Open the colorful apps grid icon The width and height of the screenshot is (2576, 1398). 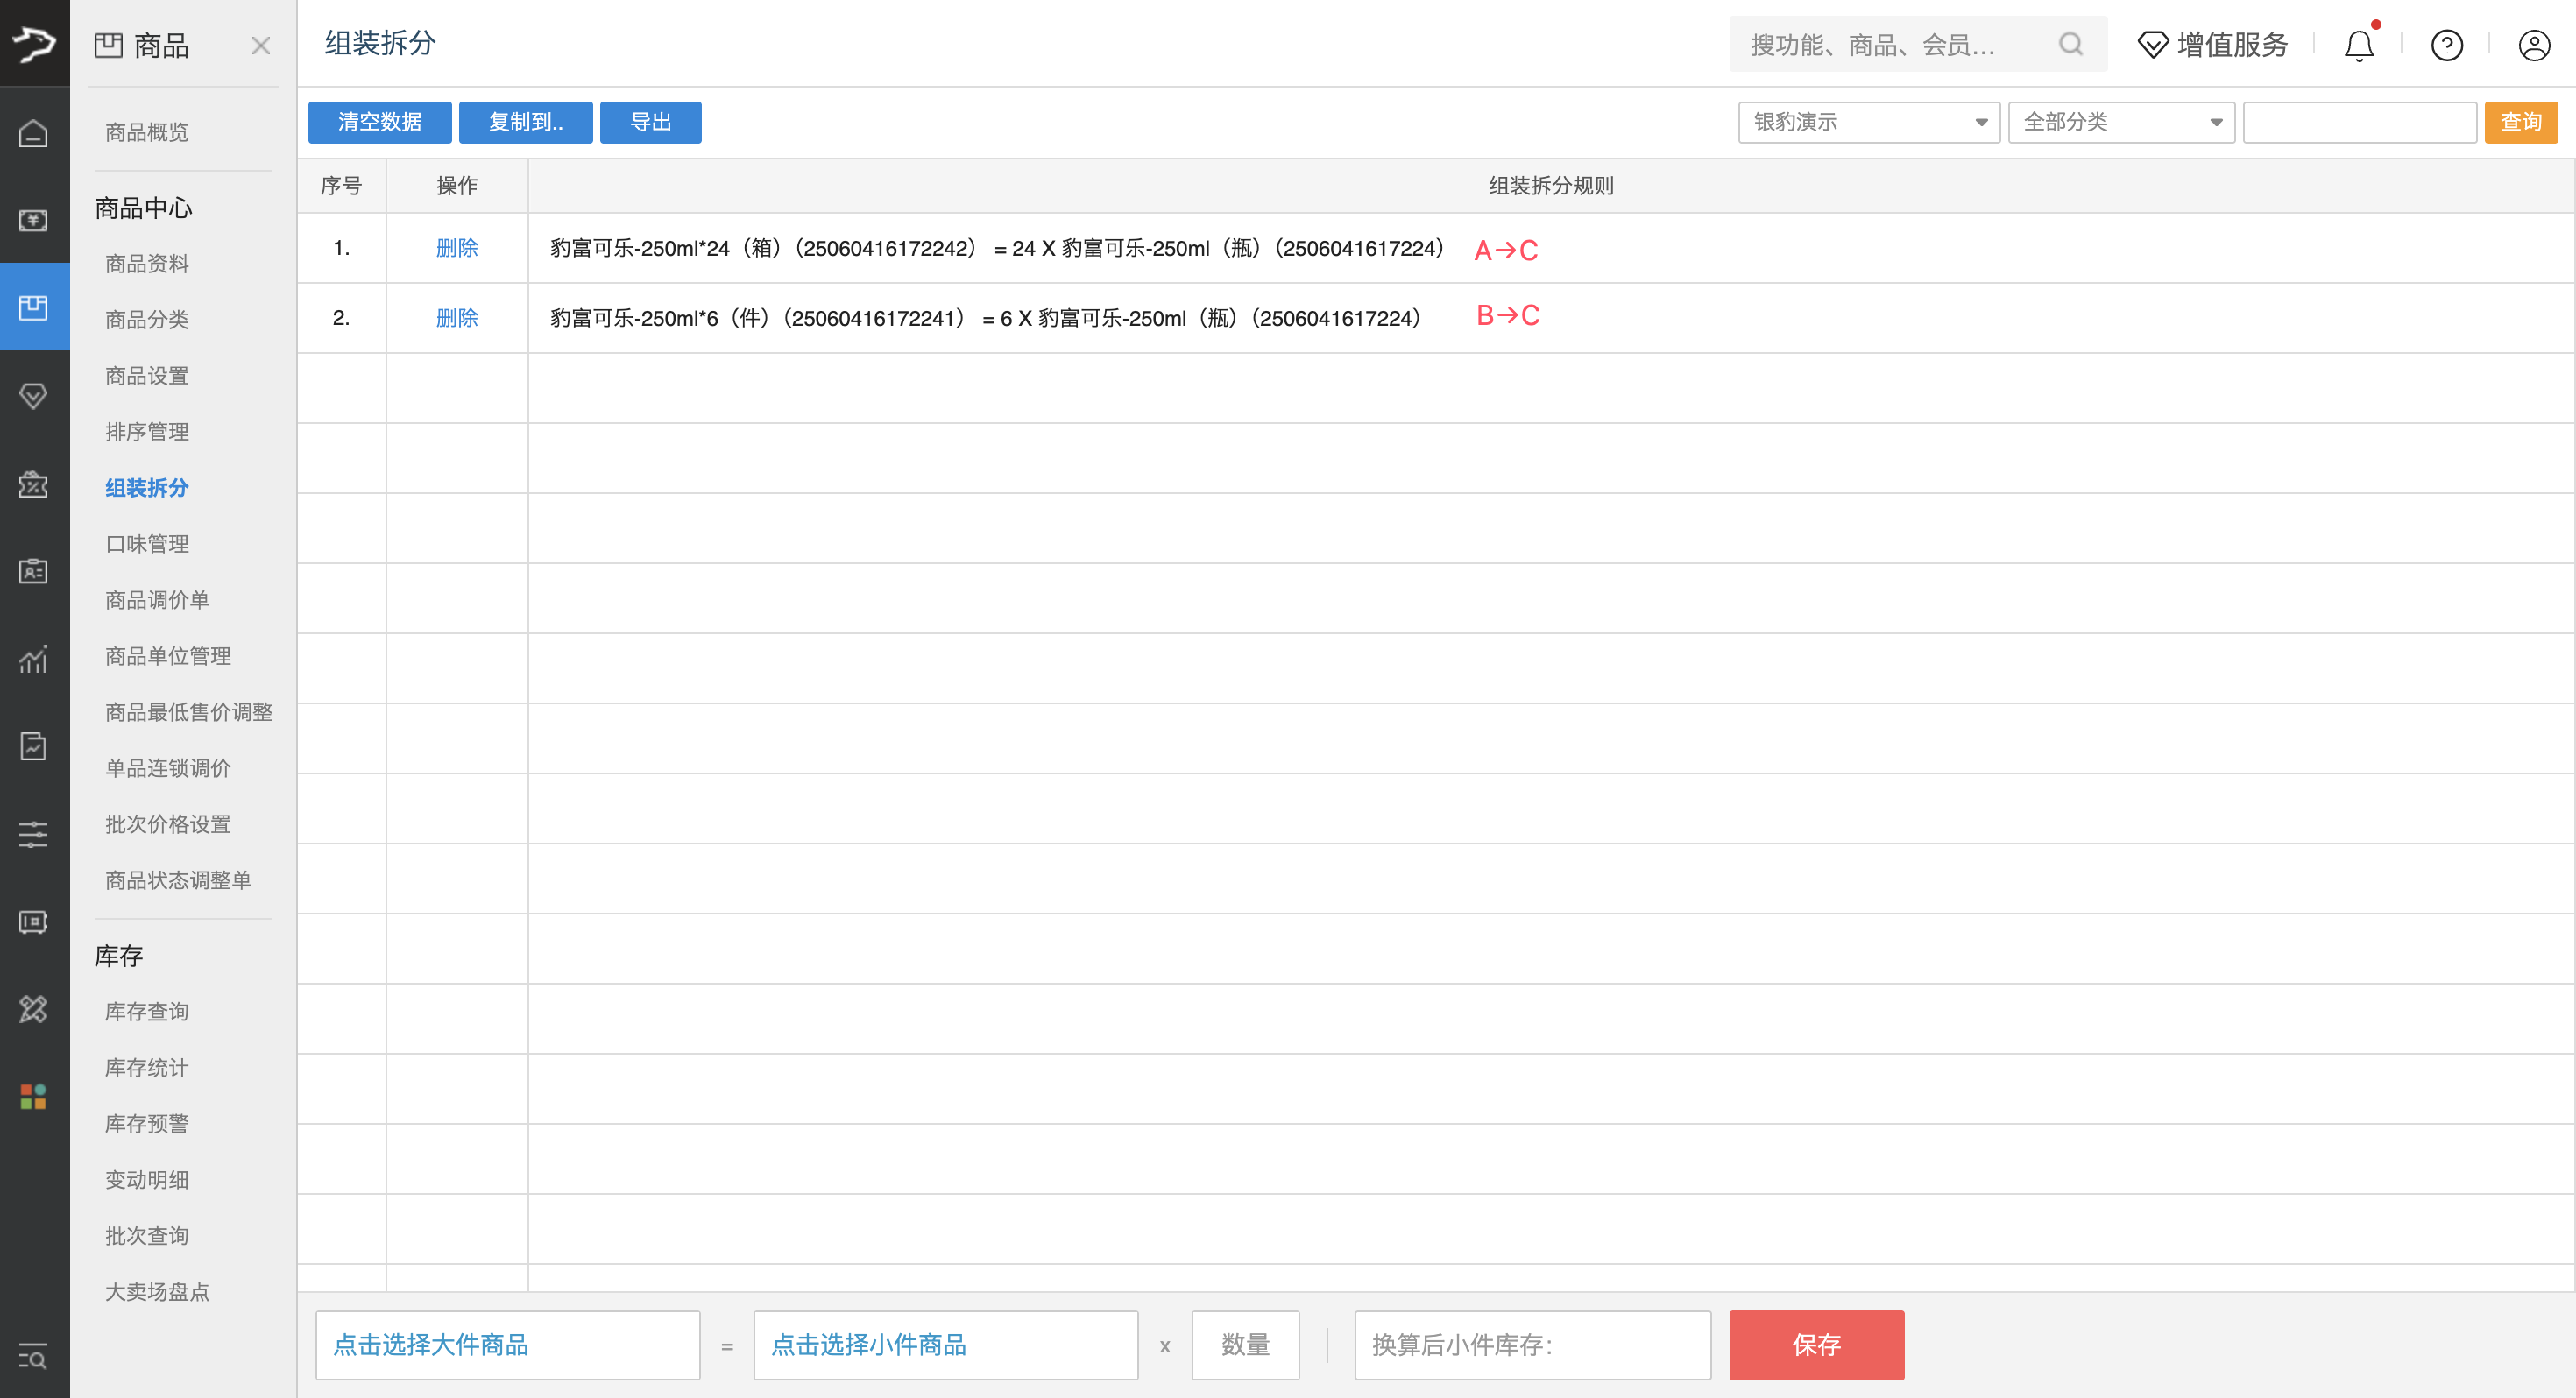[34, 1096]
